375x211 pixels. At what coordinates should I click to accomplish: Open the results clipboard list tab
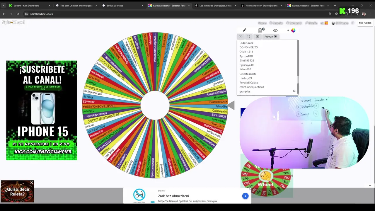click(260, 30)
